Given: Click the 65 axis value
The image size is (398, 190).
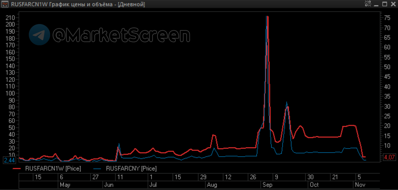Looking at the screenshot, I should 387,38.
